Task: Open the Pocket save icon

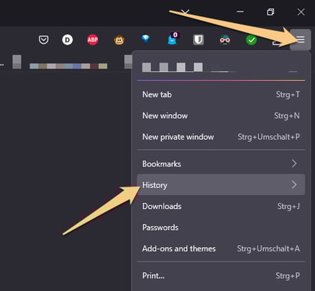Action: (x=43, y=40)
